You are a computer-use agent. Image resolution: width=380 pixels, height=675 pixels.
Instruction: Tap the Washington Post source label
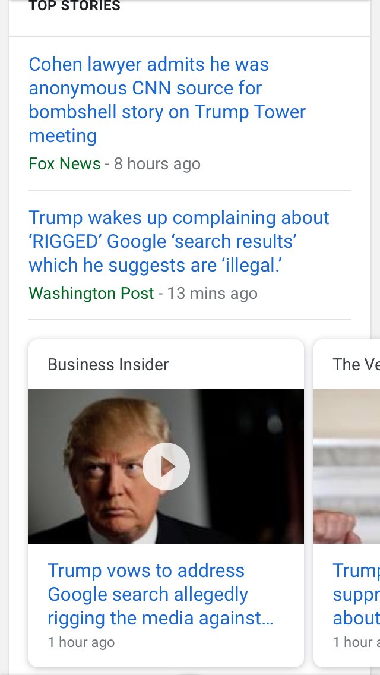tap(91, 294)
